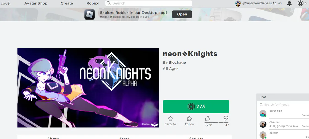This screenshot has width=309, height=139.
Task: Open notifications bell icon
Action: pos(290,3)
